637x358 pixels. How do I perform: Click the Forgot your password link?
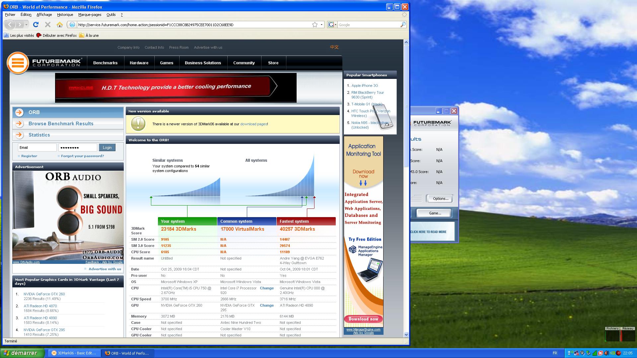tap(82, 155)
